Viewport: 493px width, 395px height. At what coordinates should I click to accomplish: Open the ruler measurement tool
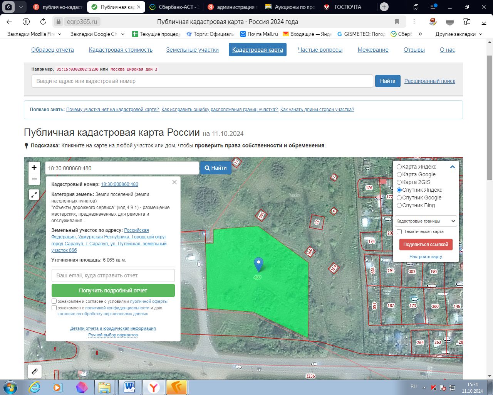pyautogui.click(x=35, y=371)
